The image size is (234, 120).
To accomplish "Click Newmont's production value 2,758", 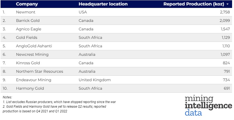I will tap(225, 12).
